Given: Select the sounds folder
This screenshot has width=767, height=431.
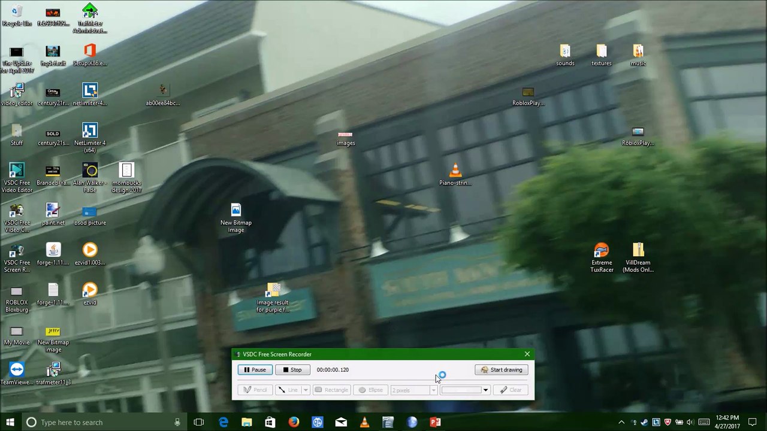Looking at the screenshot, I should 565,55.
